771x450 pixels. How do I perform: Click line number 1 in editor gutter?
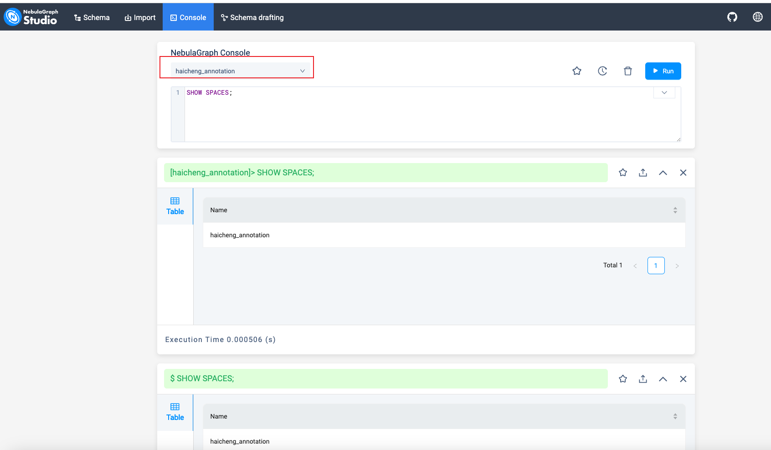pos(178,92)
